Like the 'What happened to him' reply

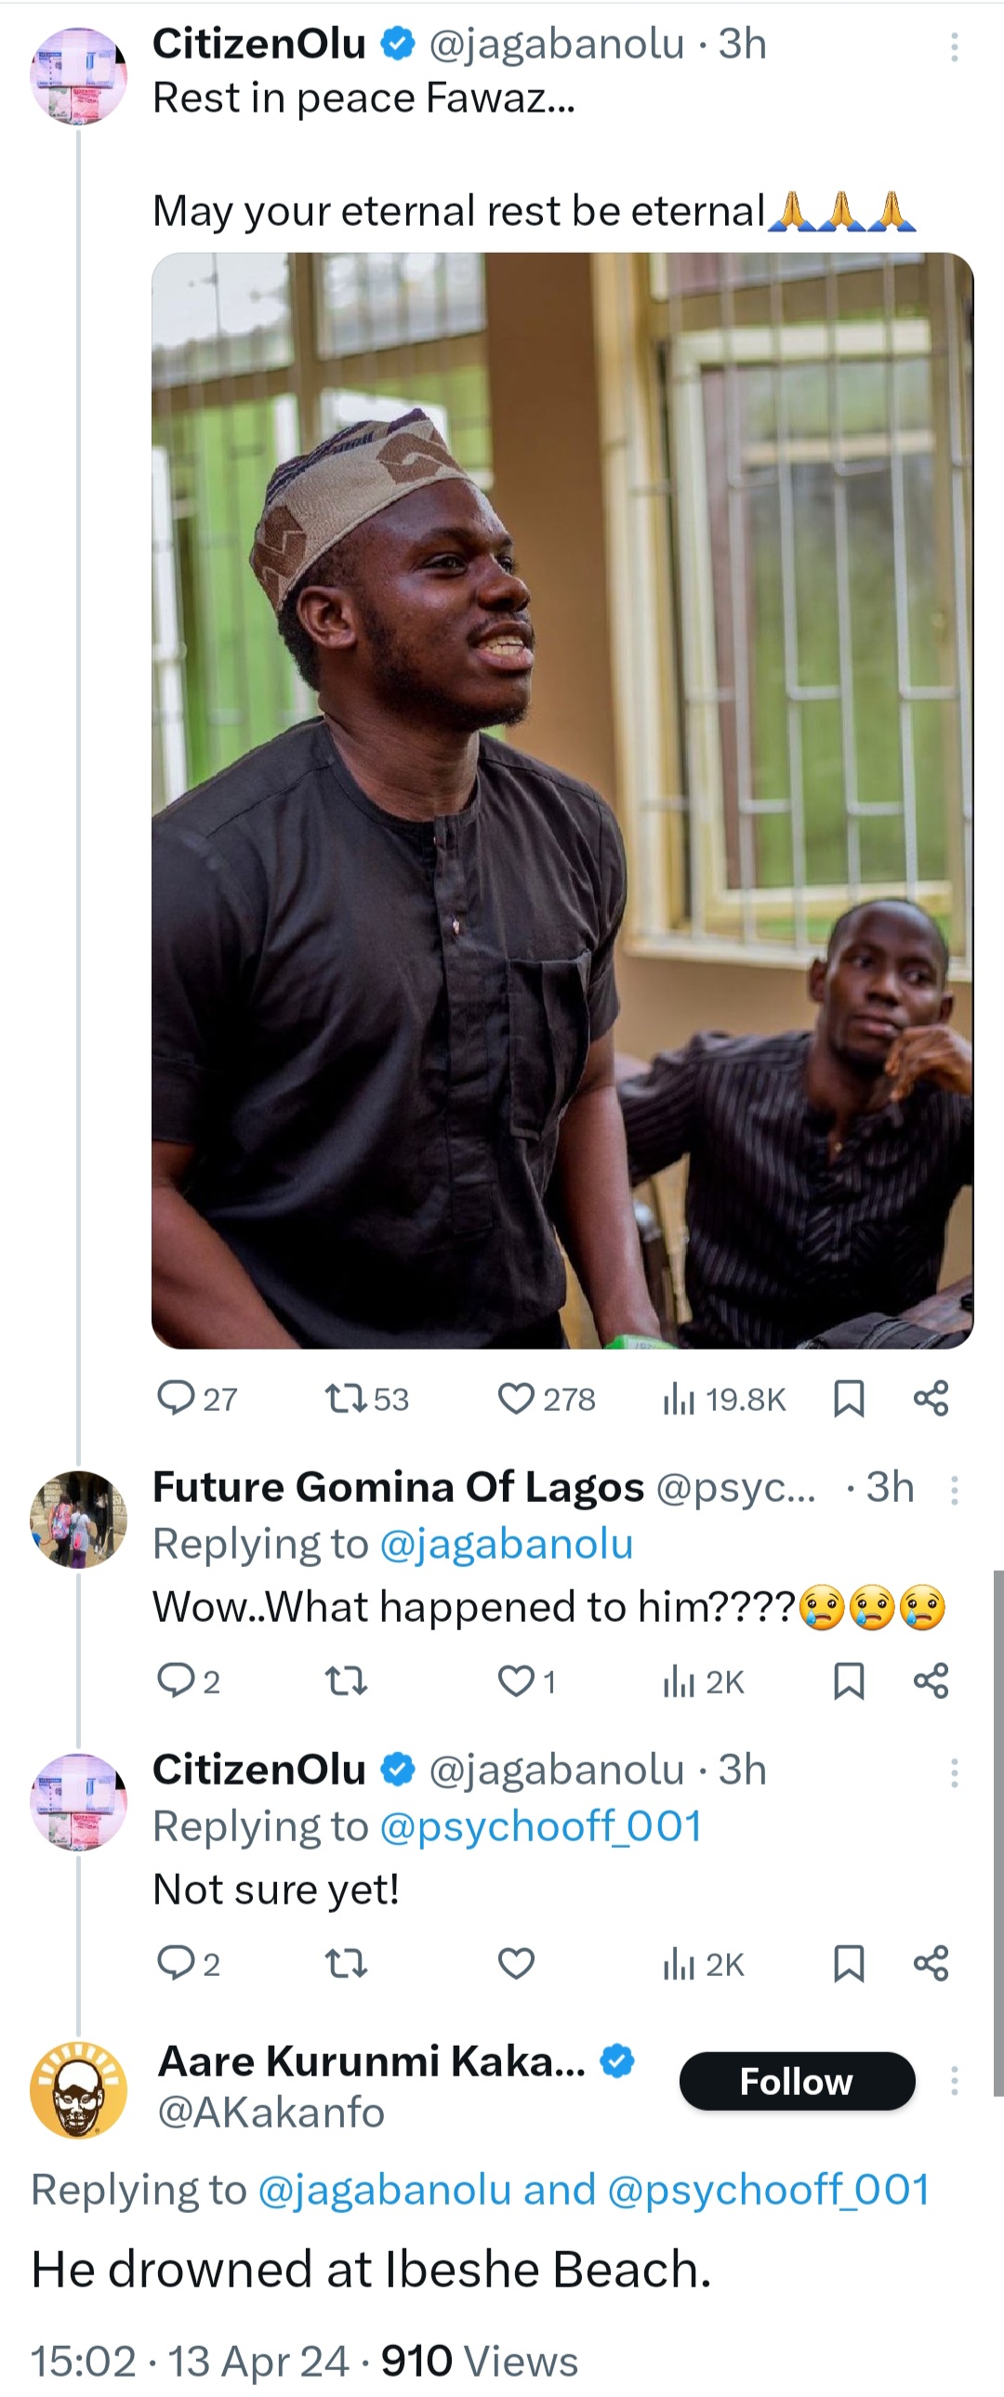517,1680
